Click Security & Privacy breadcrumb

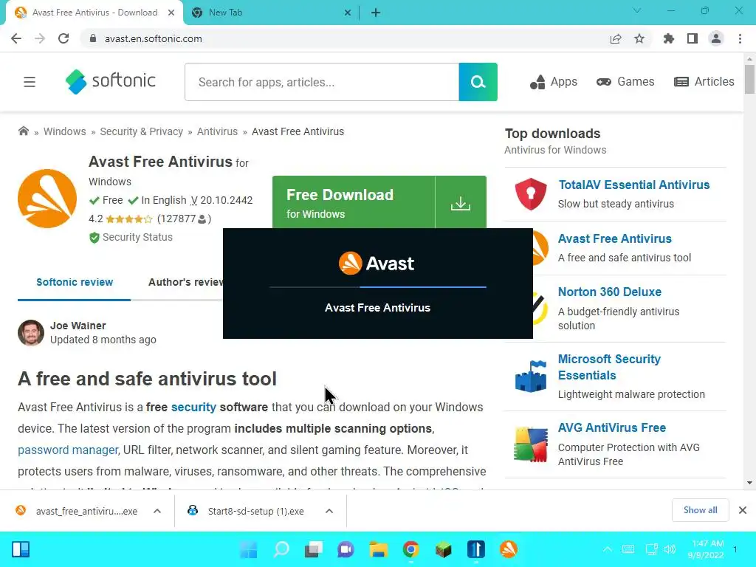tap(141, 131)
